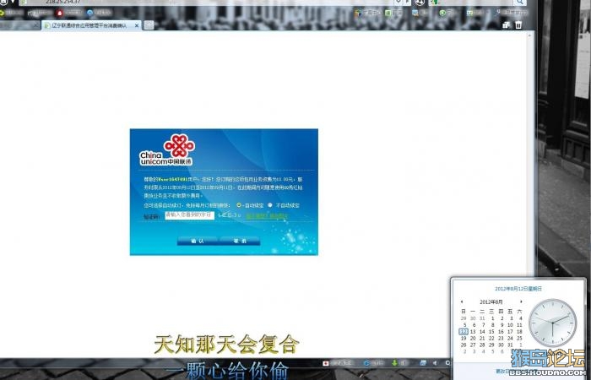This screenshot has height=380, width=591.
Task: Click the search magnifier icon in browser toolbar
Action: [x=520, y=2]
